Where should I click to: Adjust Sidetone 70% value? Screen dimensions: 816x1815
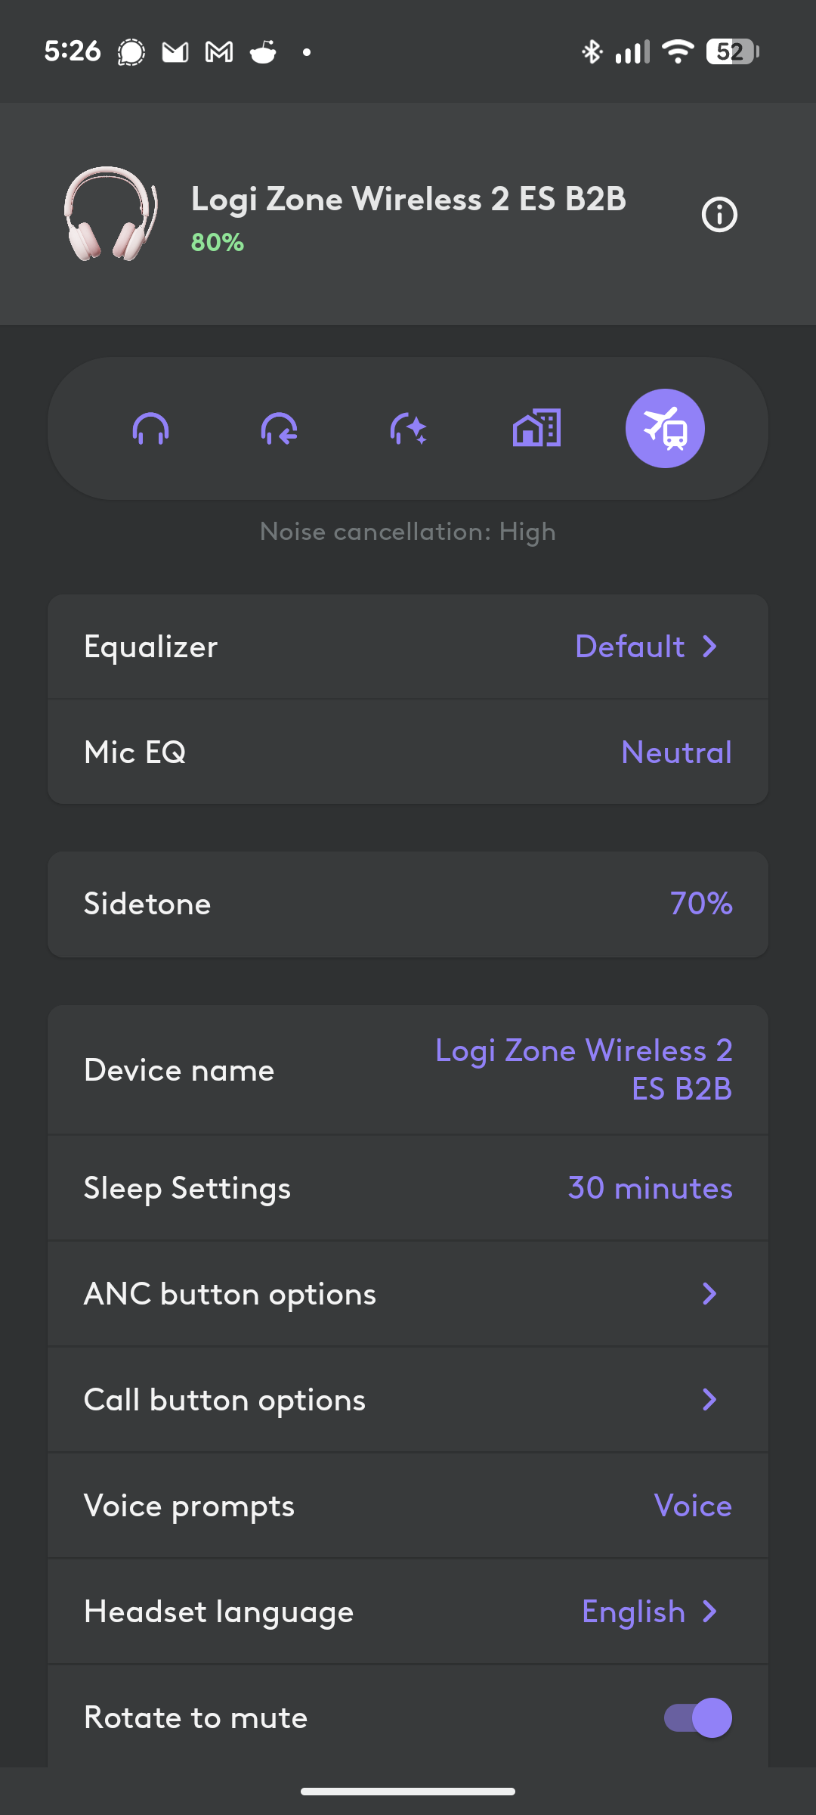[701, 904]
